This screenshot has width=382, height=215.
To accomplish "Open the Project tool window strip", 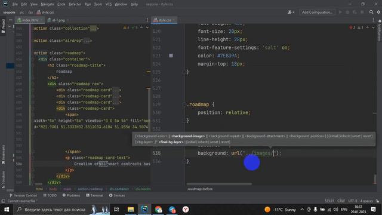I will 3,26.
